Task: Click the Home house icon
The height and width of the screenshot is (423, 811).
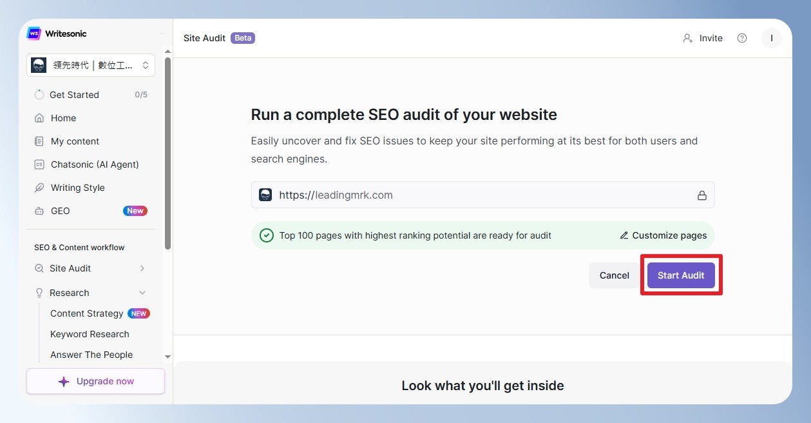Action: tap(39, 118)
